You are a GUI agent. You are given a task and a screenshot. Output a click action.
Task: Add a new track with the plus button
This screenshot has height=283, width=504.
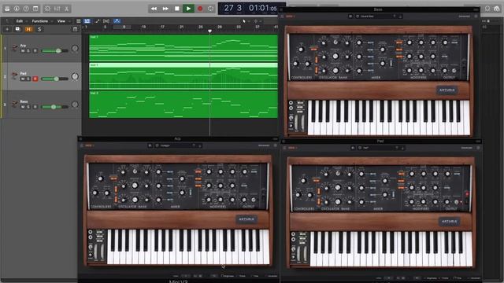(7, 29)
